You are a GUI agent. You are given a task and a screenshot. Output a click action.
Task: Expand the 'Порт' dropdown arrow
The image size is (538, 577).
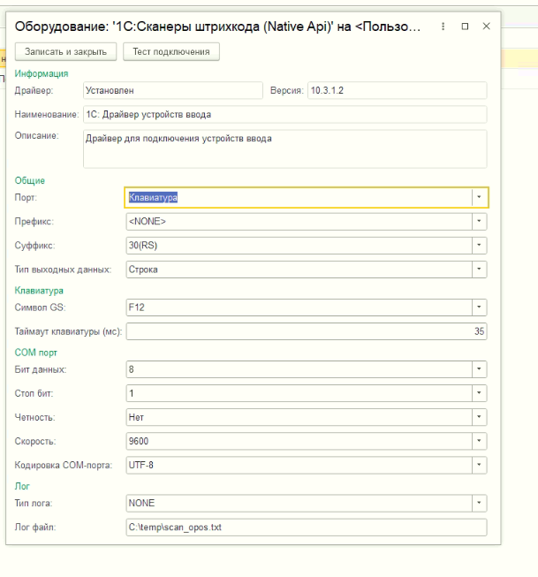click(479, 197)
